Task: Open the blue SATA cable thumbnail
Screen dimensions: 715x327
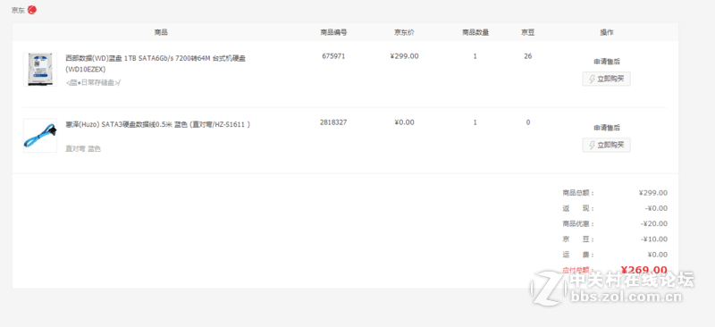Action: point(40,136)
